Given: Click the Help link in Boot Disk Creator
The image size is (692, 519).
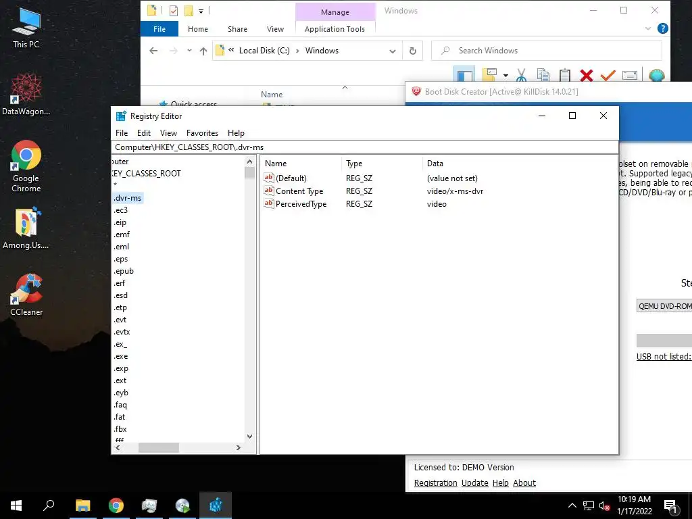Looking at the screenshot, I should coord(501,483).
